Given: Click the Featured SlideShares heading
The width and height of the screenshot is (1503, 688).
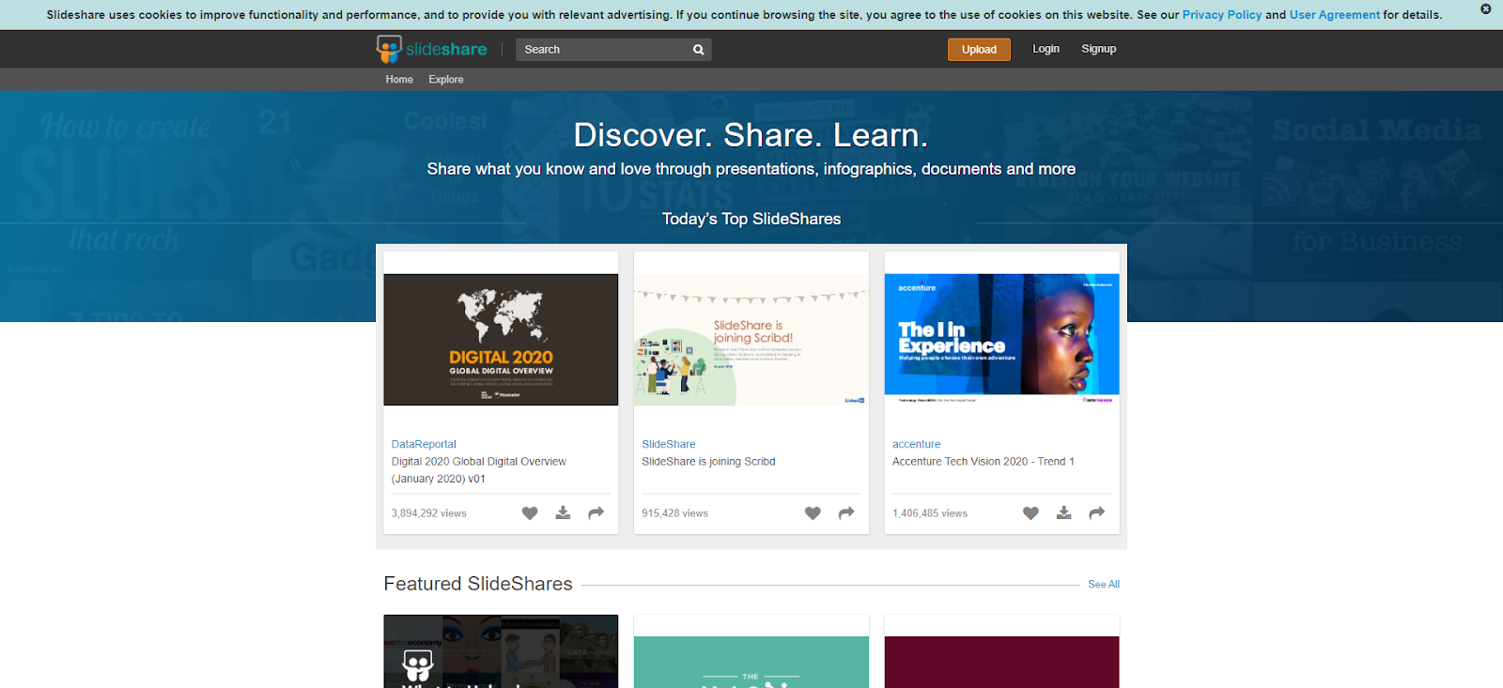Looking at the screenshot, I should point(478,584).
